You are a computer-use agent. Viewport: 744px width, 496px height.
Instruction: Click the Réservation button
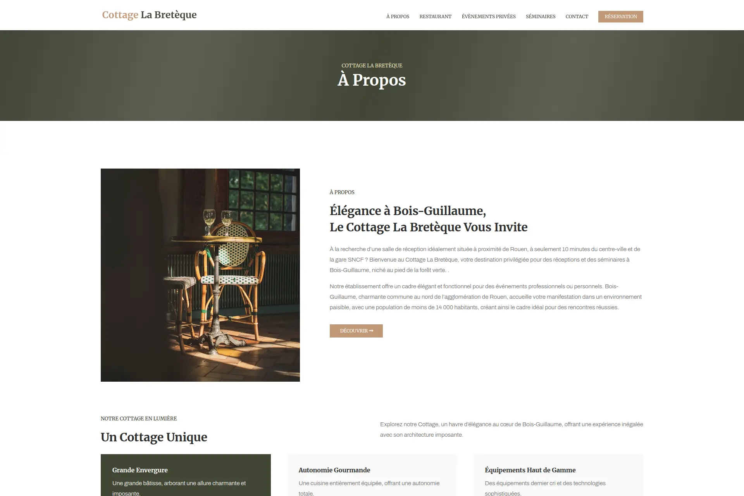[620, 17]
